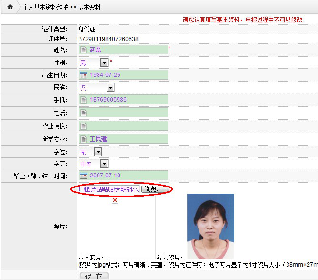Click the 身份证 certificate type text
Image resolution: width=318 pixels, height=280 pixels.
87,30
